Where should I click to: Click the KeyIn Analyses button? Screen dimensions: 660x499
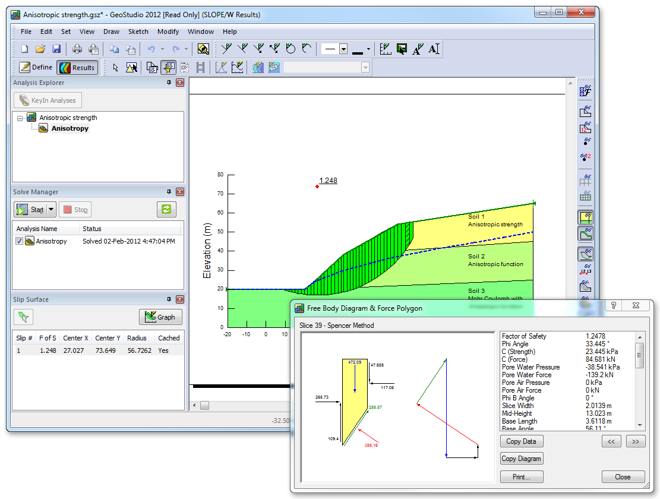pyautogui.click(x=48, y=100)
